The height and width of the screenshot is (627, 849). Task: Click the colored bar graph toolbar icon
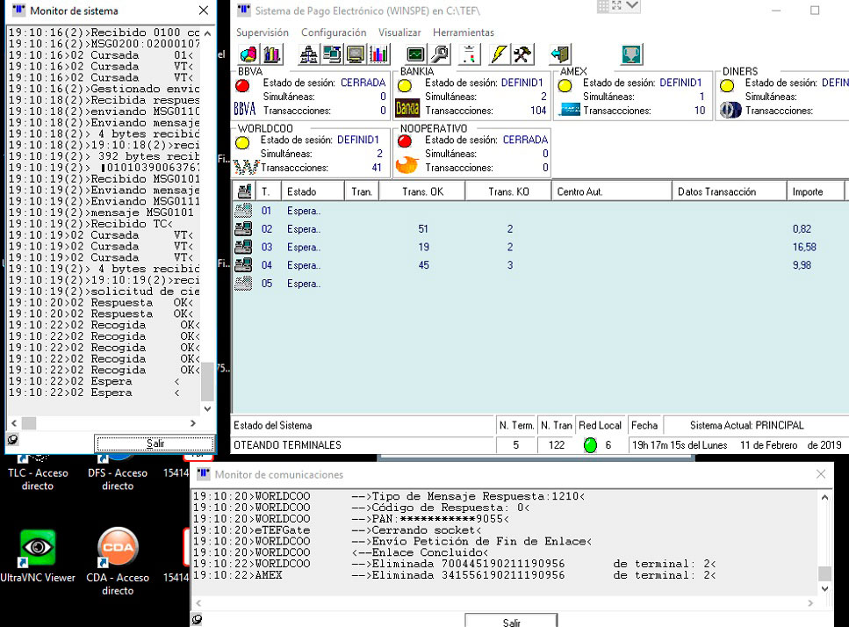[378, 54]
